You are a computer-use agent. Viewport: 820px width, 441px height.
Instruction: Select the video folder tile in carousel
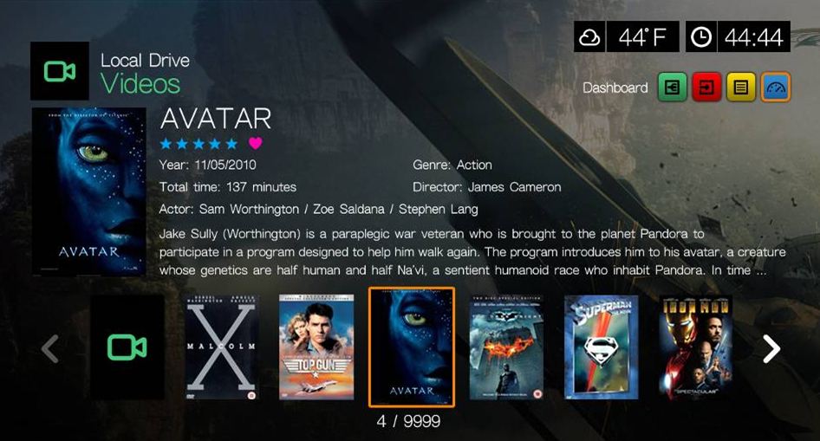click(127, 347)
